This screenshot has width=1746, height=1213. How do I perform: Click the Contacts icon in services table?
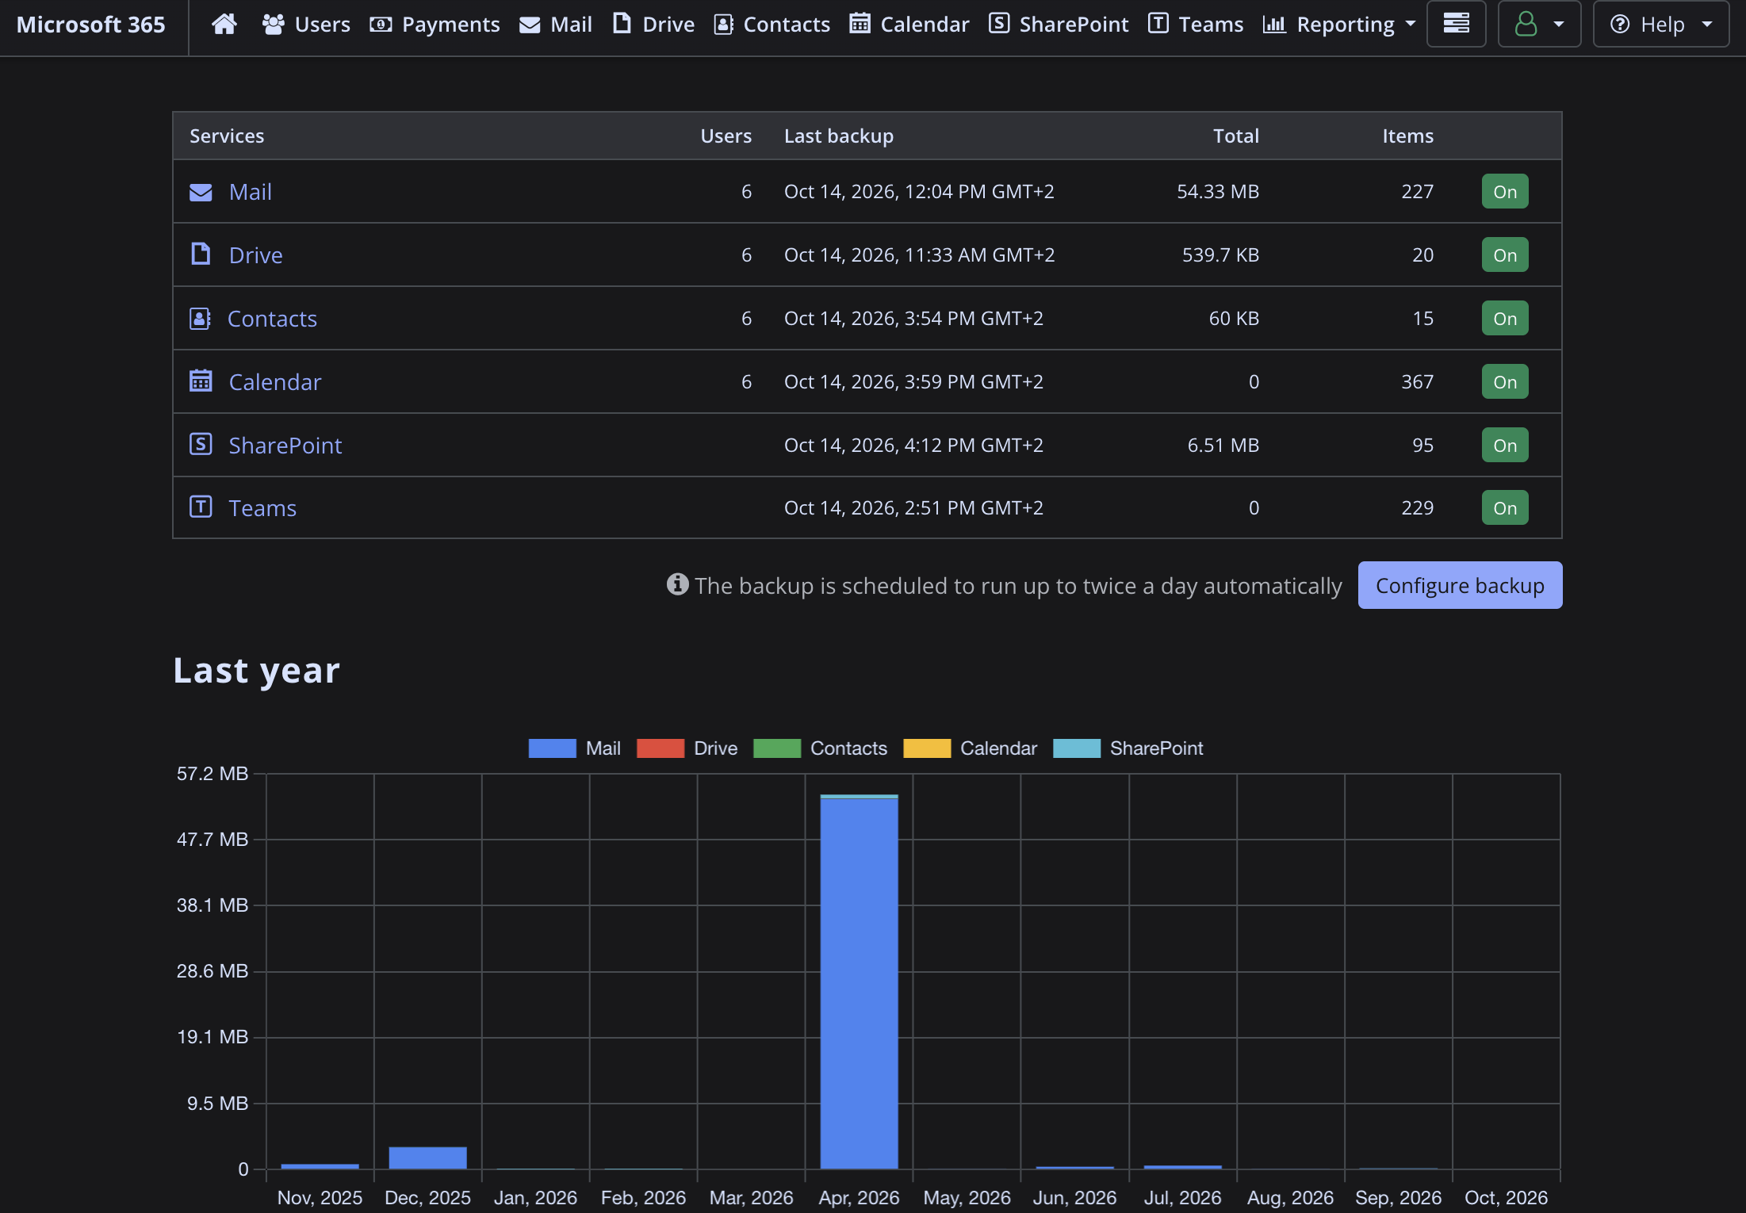200,319
